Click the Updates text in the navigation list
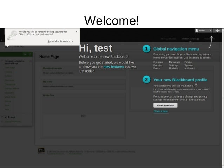Screen dimensions: 224x168 (x=173, y=68)
